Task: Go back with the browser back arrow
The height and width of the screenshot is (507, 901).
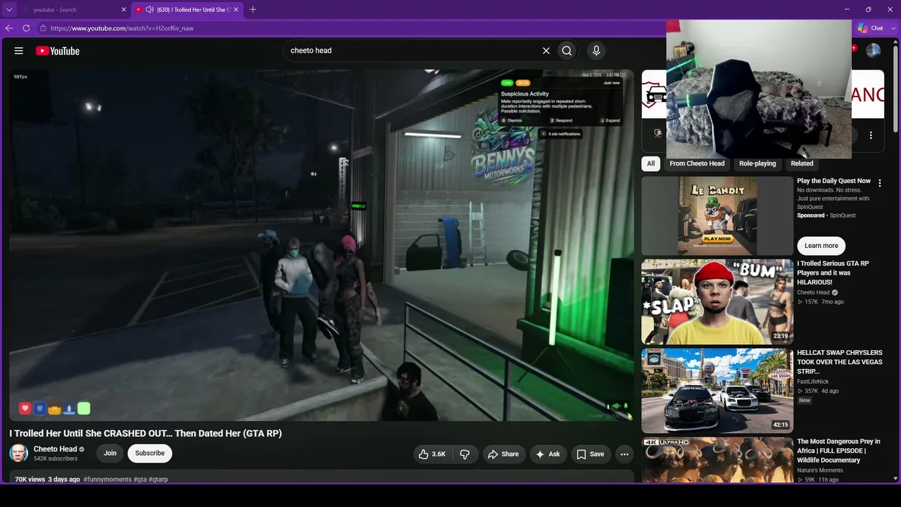Action: coord(9,28)
